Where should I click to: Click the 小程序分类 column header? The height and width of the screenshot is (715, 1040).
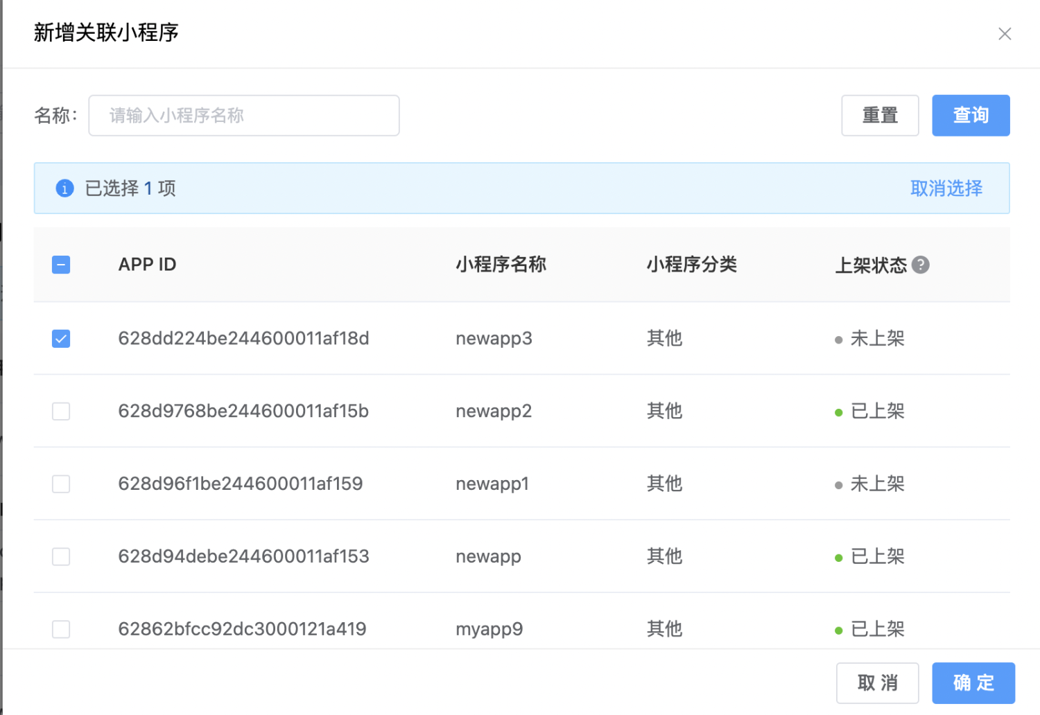(691, 265)
